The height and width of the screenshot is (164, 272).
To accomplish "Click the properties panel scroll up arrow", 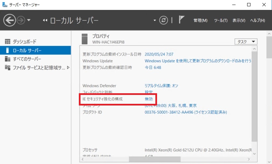I will pyautogui.click(x=254, y=49).
